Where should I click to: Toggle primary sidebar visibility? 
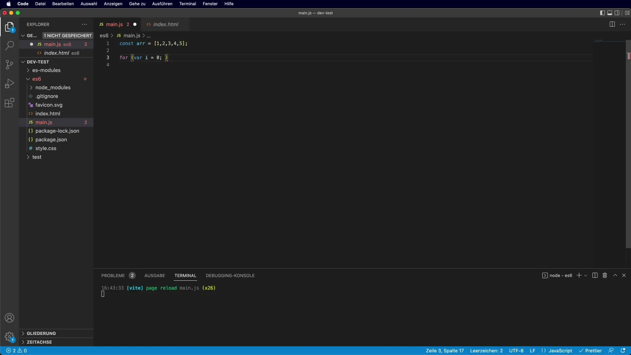click(x=602, y=13)
